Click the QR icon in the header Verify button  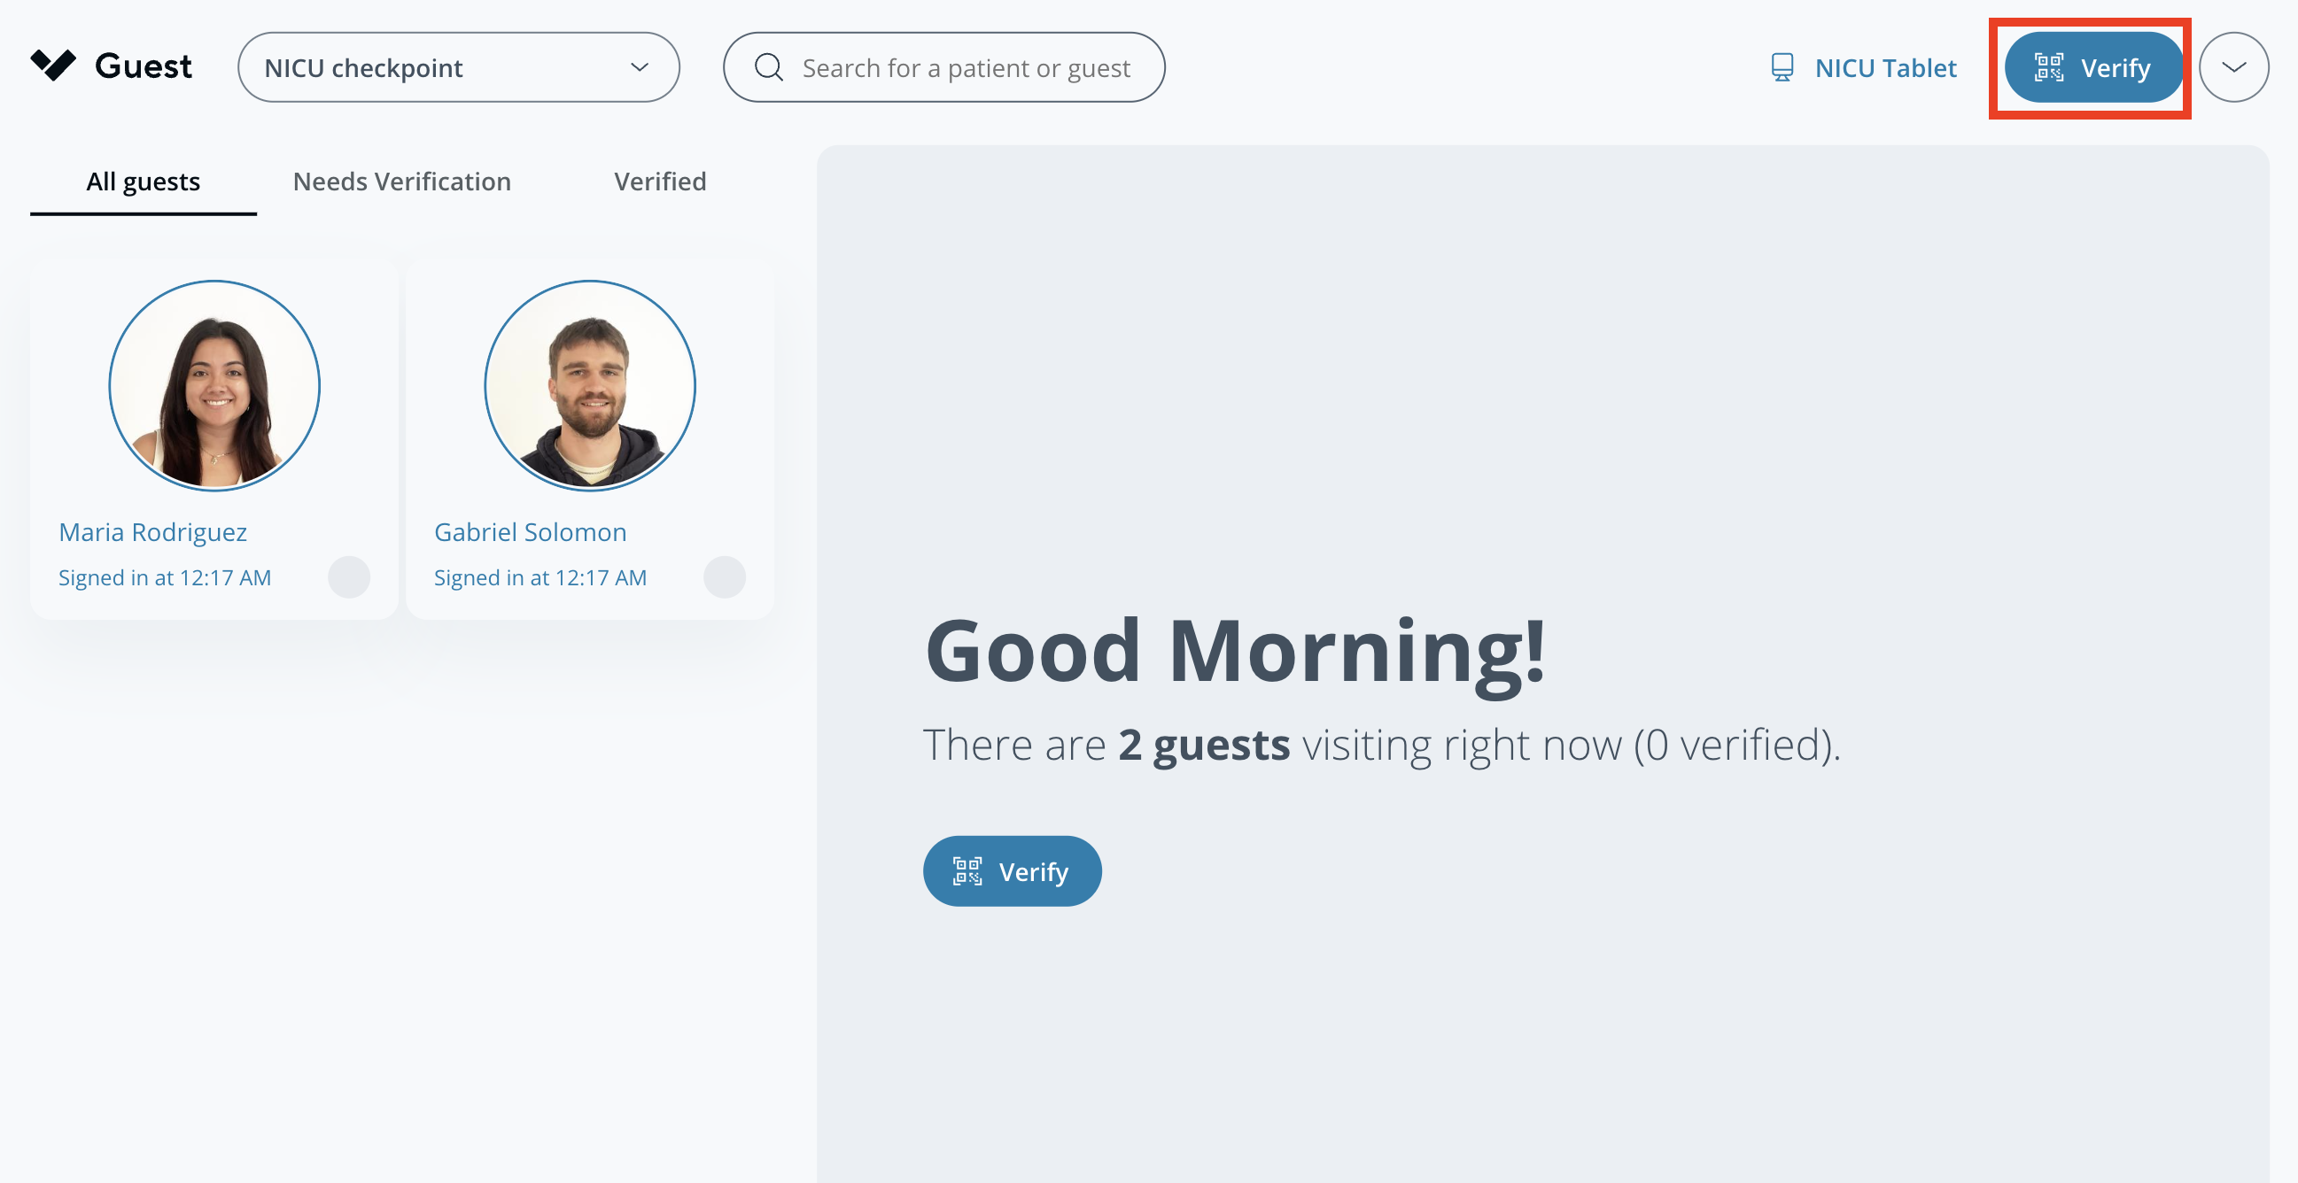click(x=2048, y=68)
